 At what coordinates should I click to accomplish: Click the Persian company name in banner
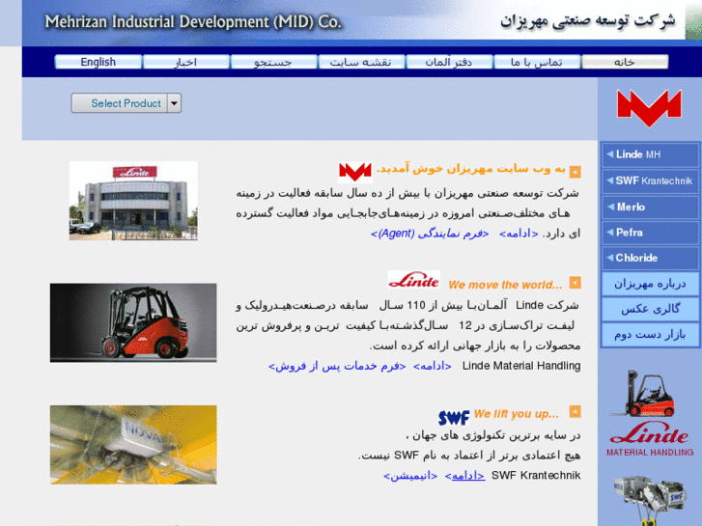[x=587, y=20]
